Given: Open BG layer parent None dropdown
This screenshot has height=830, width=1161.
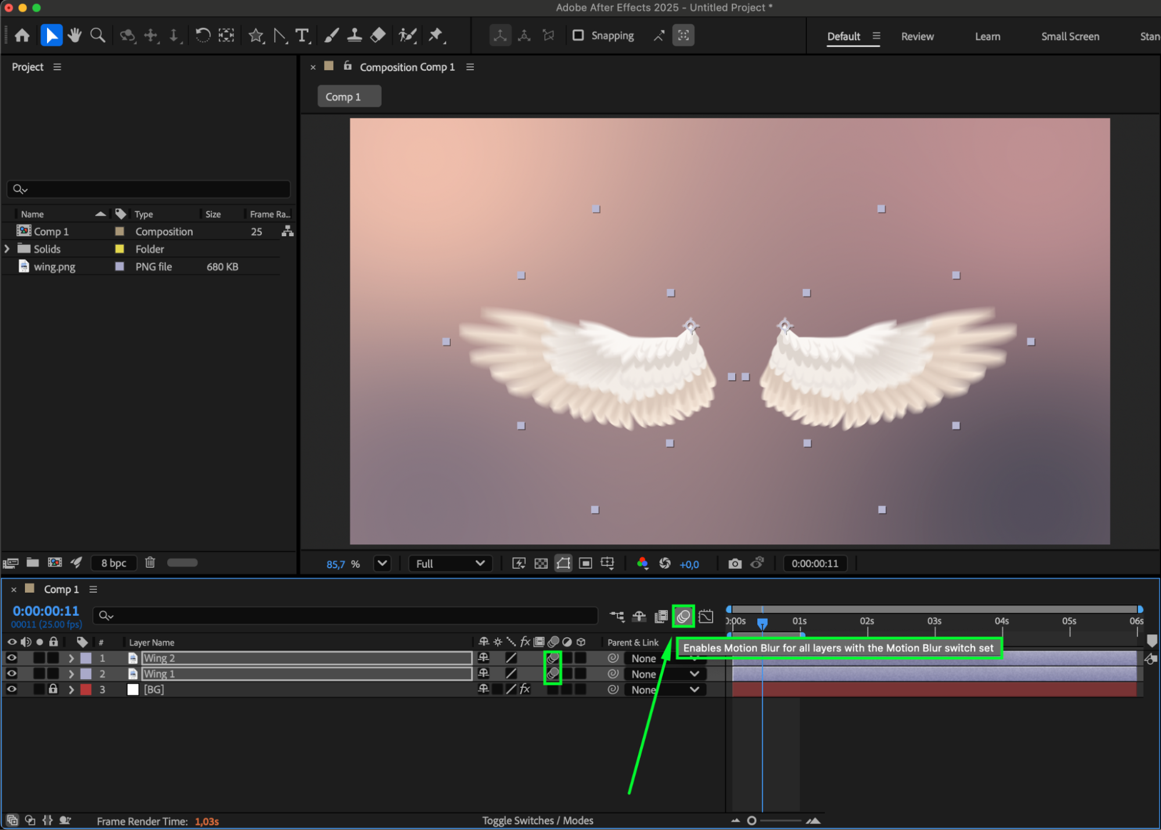Looking at the screenshot, I should pos(664,690).
